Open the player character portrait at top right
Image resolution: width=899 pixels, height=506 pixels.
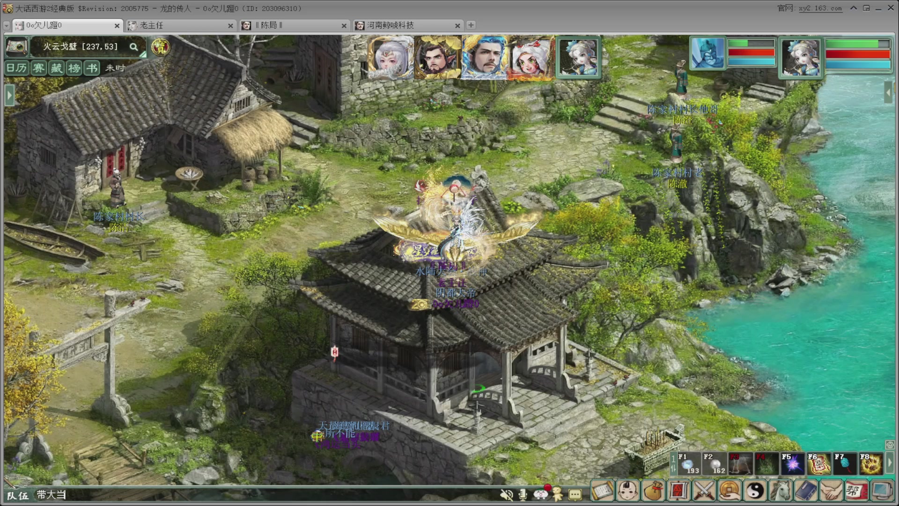pos(801,57)
